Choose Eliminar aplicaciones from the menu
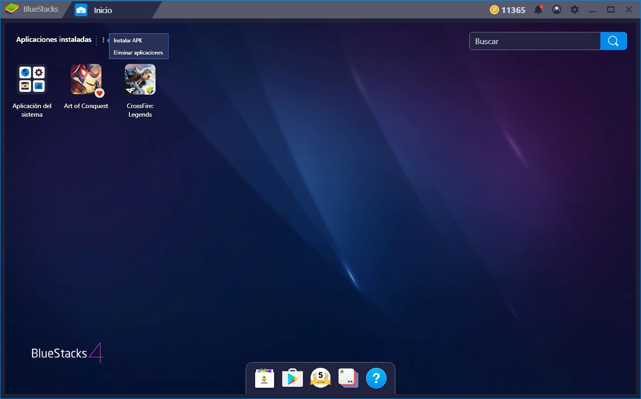The width and height of the screenshot is (641, 399). [x=139, y=53]
